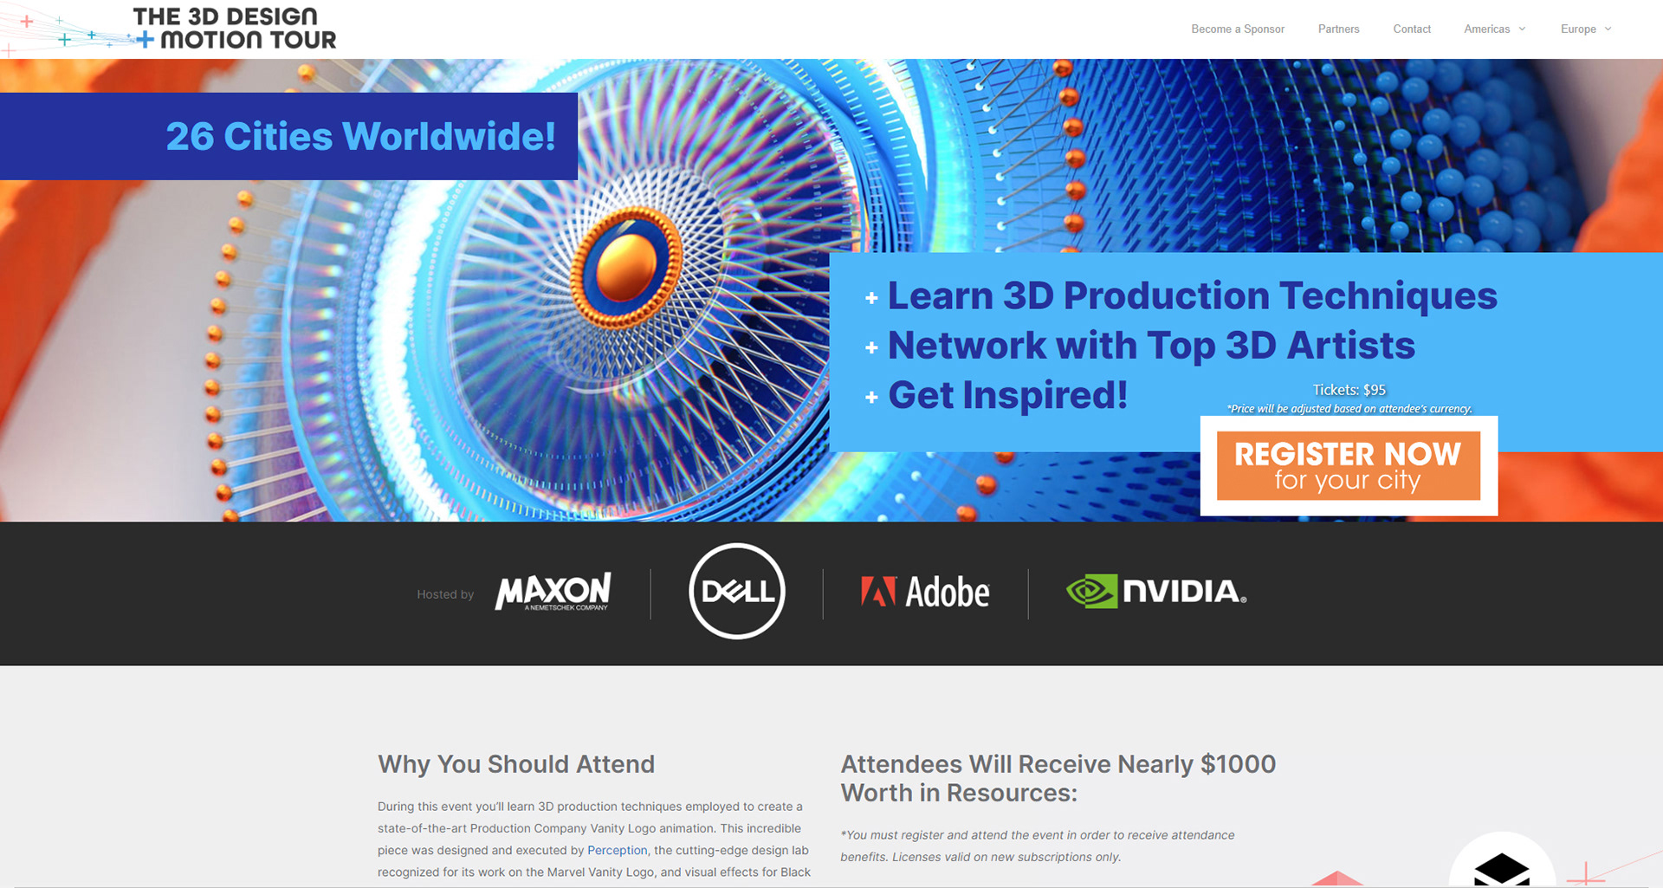Viewport: 1663px width, 888px height.
Task: Open the Dell sponsor logo
Action: click(737, 592)
